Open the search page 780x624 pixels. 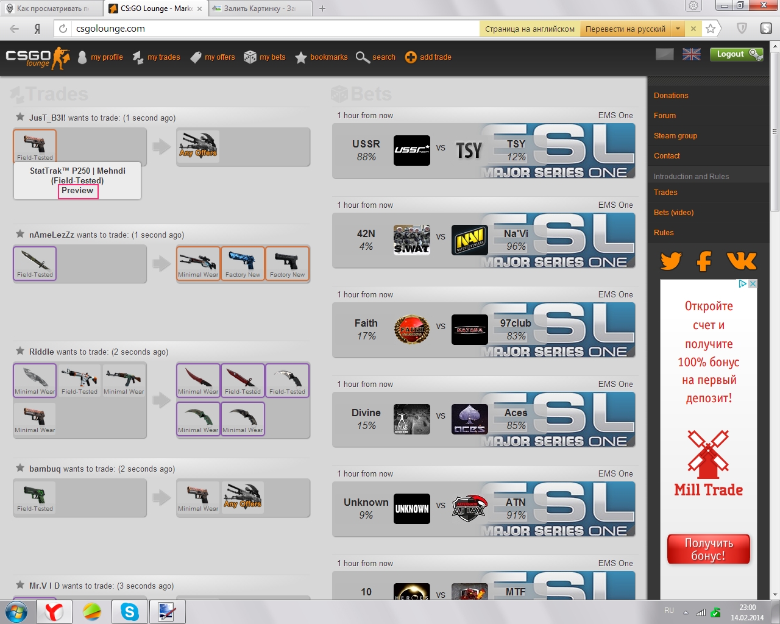point(375,57)
